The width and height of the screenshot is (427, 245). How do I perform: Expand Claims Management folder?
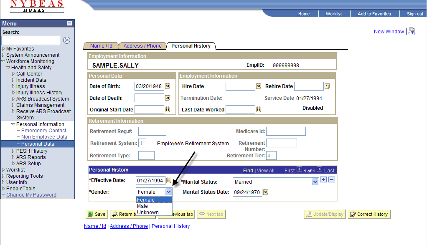coord(13,105)
